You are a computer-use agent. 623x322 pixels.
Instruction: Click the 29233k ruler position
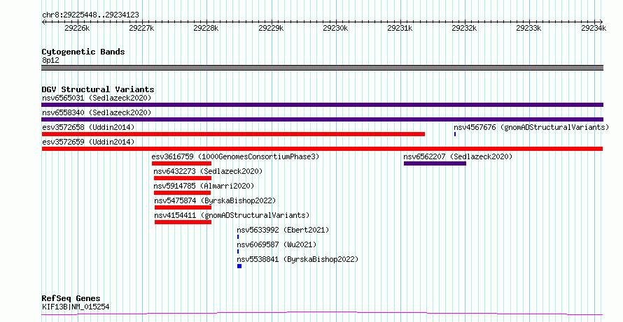pyautogui.click(x=528, y=28)
